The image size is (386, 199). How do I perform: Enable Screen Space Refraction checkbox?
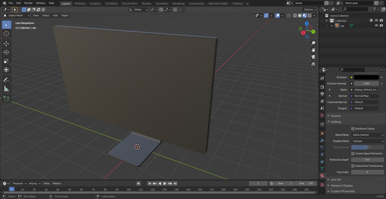(353, 154)
